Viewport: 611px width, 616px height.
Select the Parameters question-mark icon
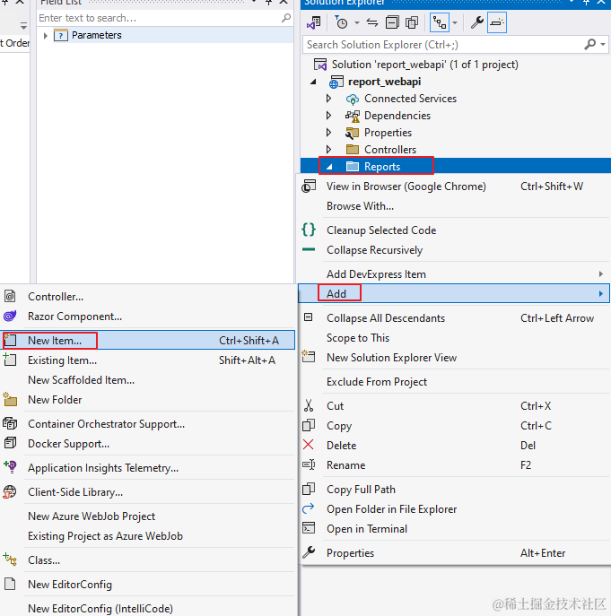pyautogui.click(x=60, y=35)
